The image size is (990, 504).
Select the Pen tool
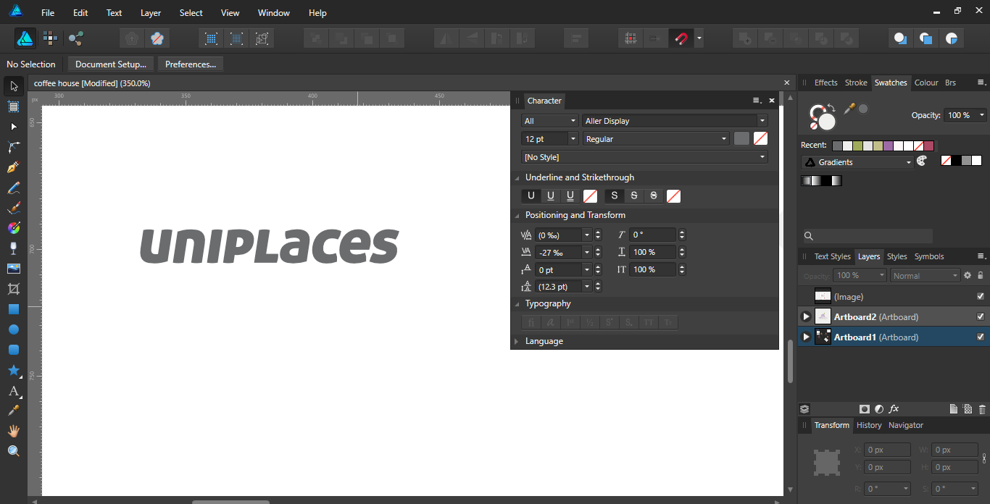(14, 167)
